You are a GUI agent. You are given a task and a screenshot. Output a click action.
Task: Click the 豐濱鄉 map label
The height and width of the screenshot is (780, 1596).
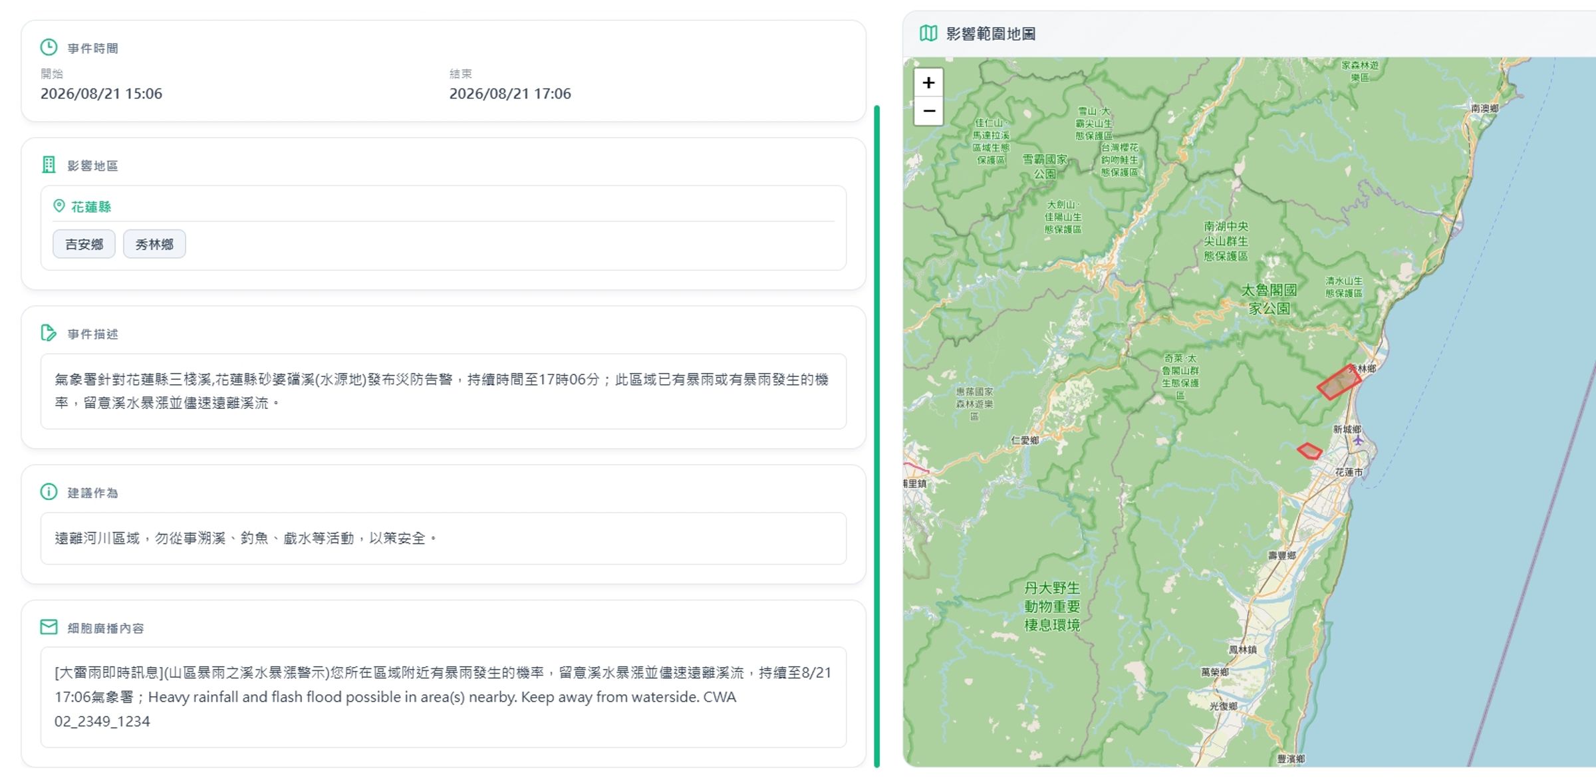click(x=1291, y=759)
